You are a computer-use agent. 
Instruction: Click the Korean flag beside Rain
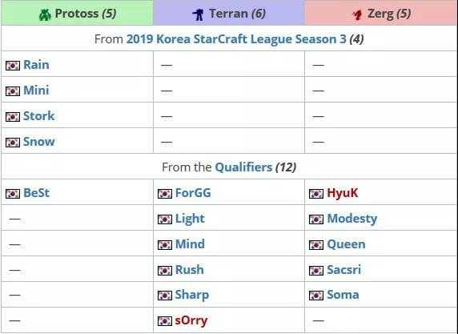coord(13,66)
